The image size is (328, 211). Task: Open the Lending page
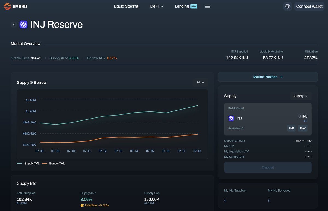(x=182, y=6)
